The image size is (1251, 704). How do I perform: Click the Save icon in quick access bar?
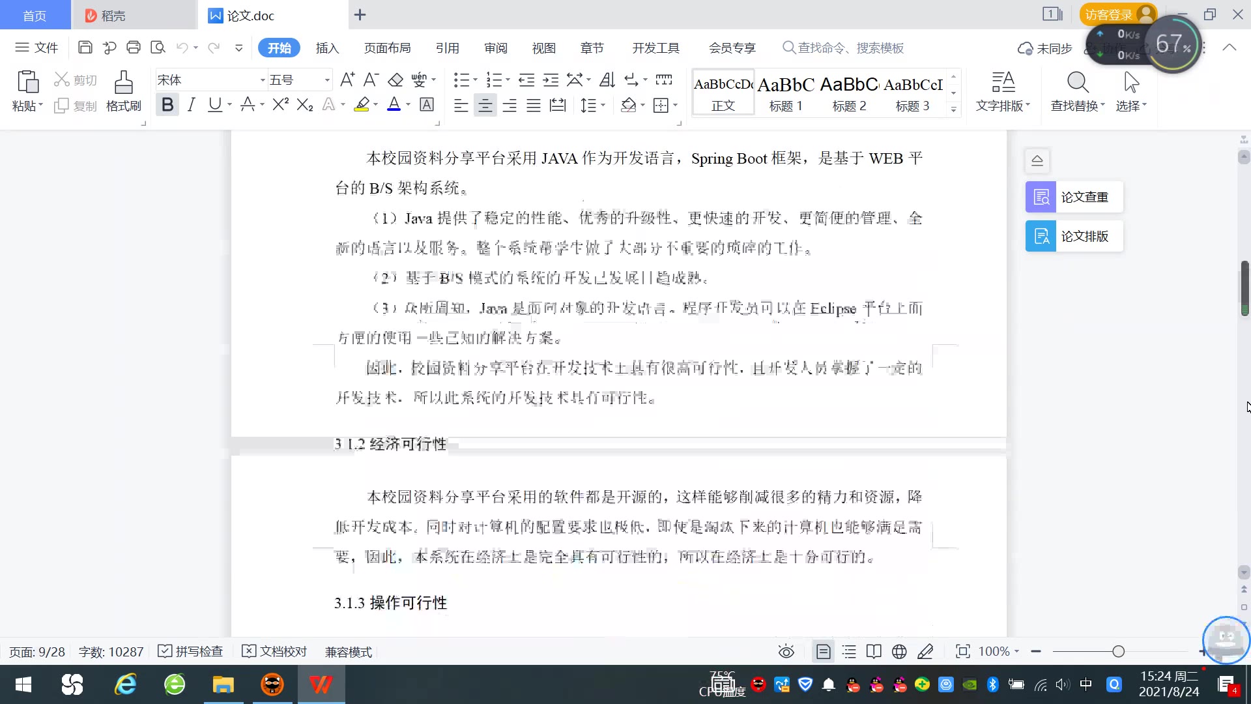(85, 48)
